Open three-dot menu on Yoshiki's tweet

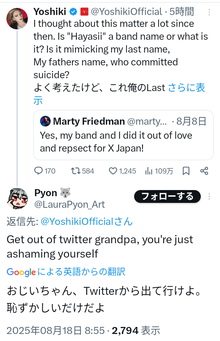click(x=209, y=12)
